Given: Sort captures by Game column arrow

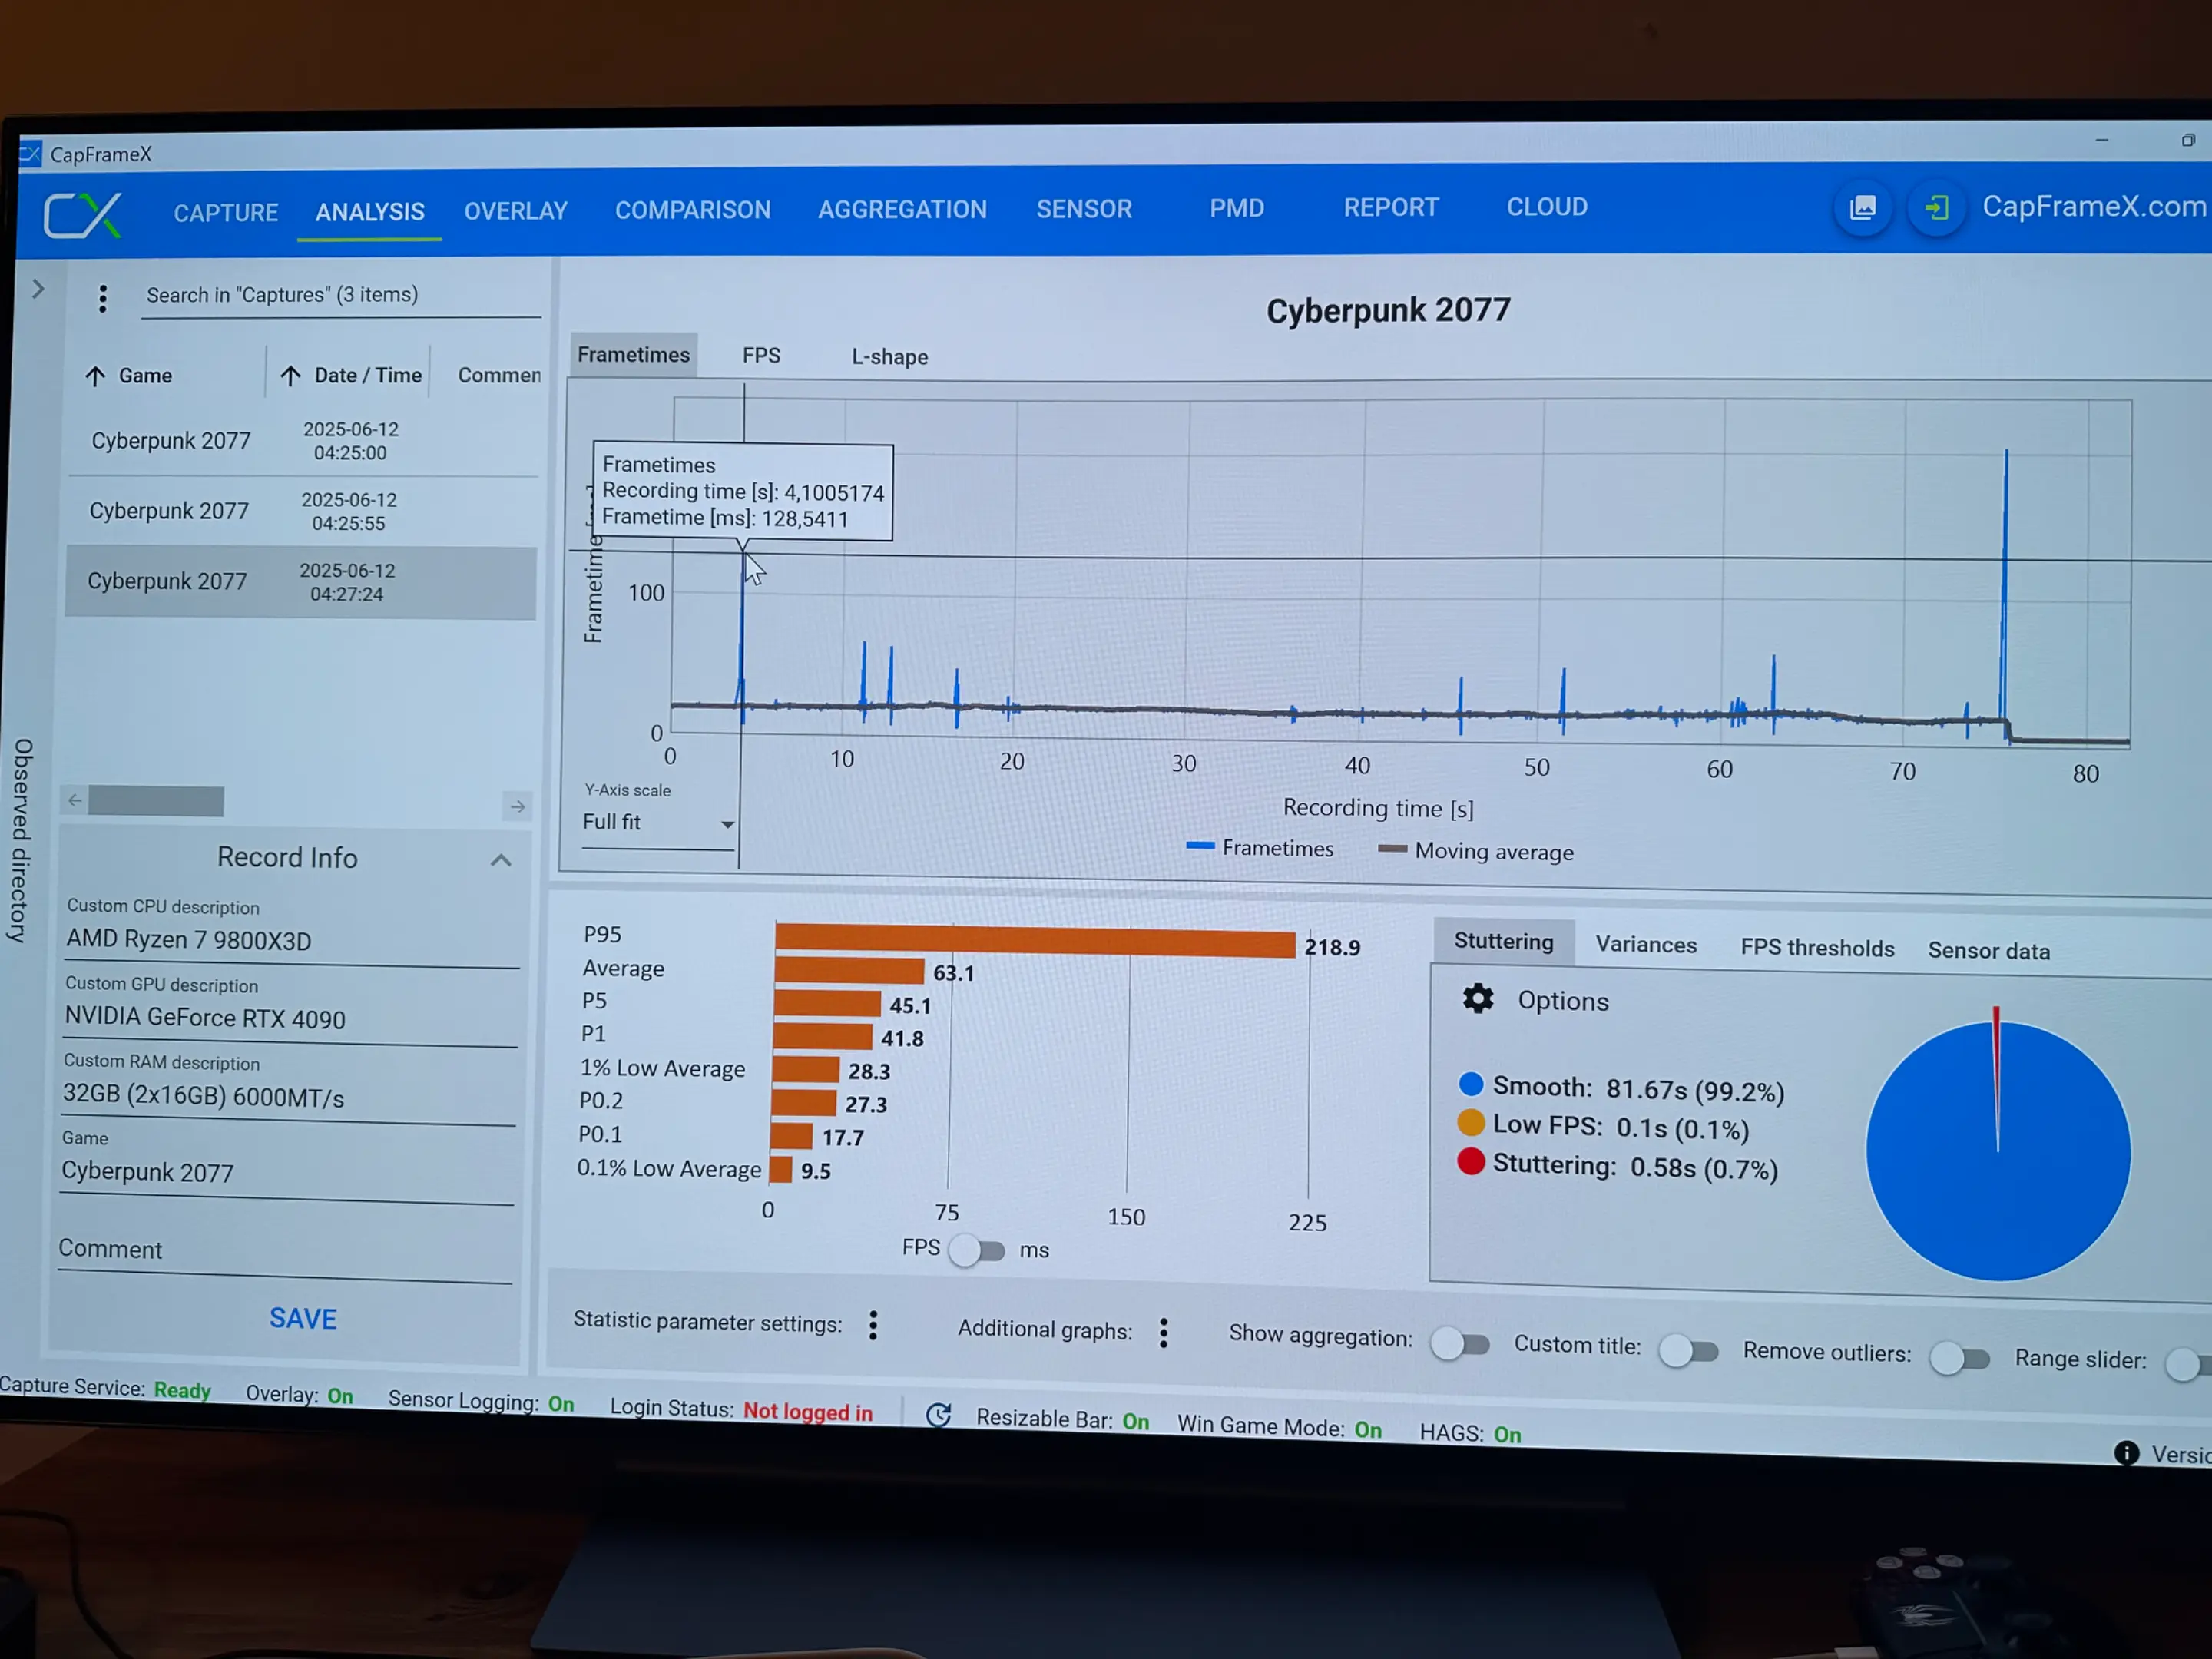Looking at the screenshot, I should [x=95, y=376].
